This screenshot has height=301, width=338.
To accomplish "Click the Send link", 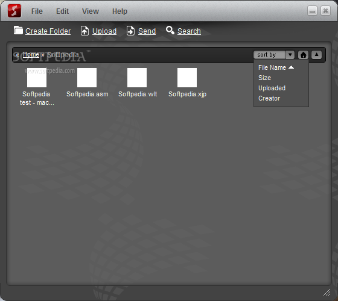I will [x=147, y=31].
